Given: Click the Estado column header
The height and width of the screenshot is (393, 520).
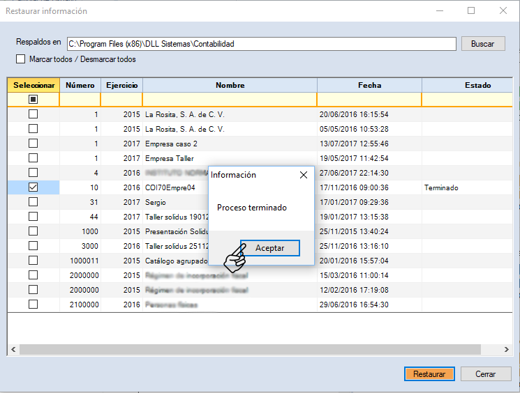Looking at the screenshot, I should (477, 85).
